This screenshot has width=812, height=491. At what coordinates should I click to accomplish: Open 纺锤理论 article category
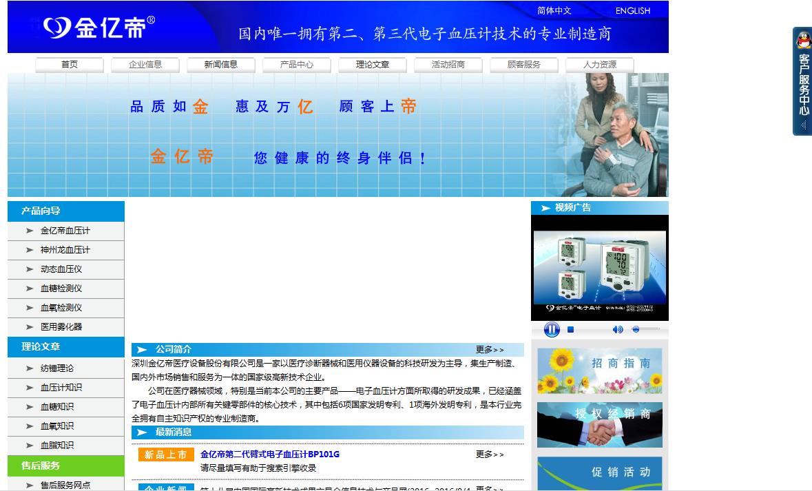[x=57, y=368]
